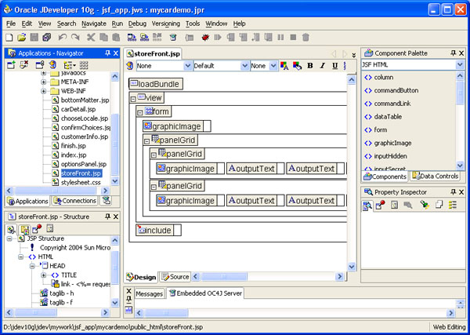Click the Underline U formatting icon
The height and width of the screenshot is (335, 470).
coord(335,66)
